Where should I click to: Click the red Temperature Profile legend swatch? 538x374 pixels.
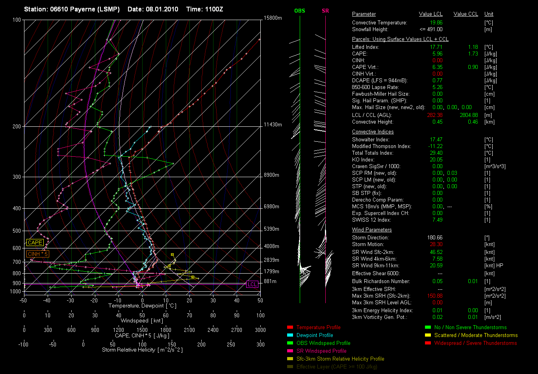[x=290, y=328]
